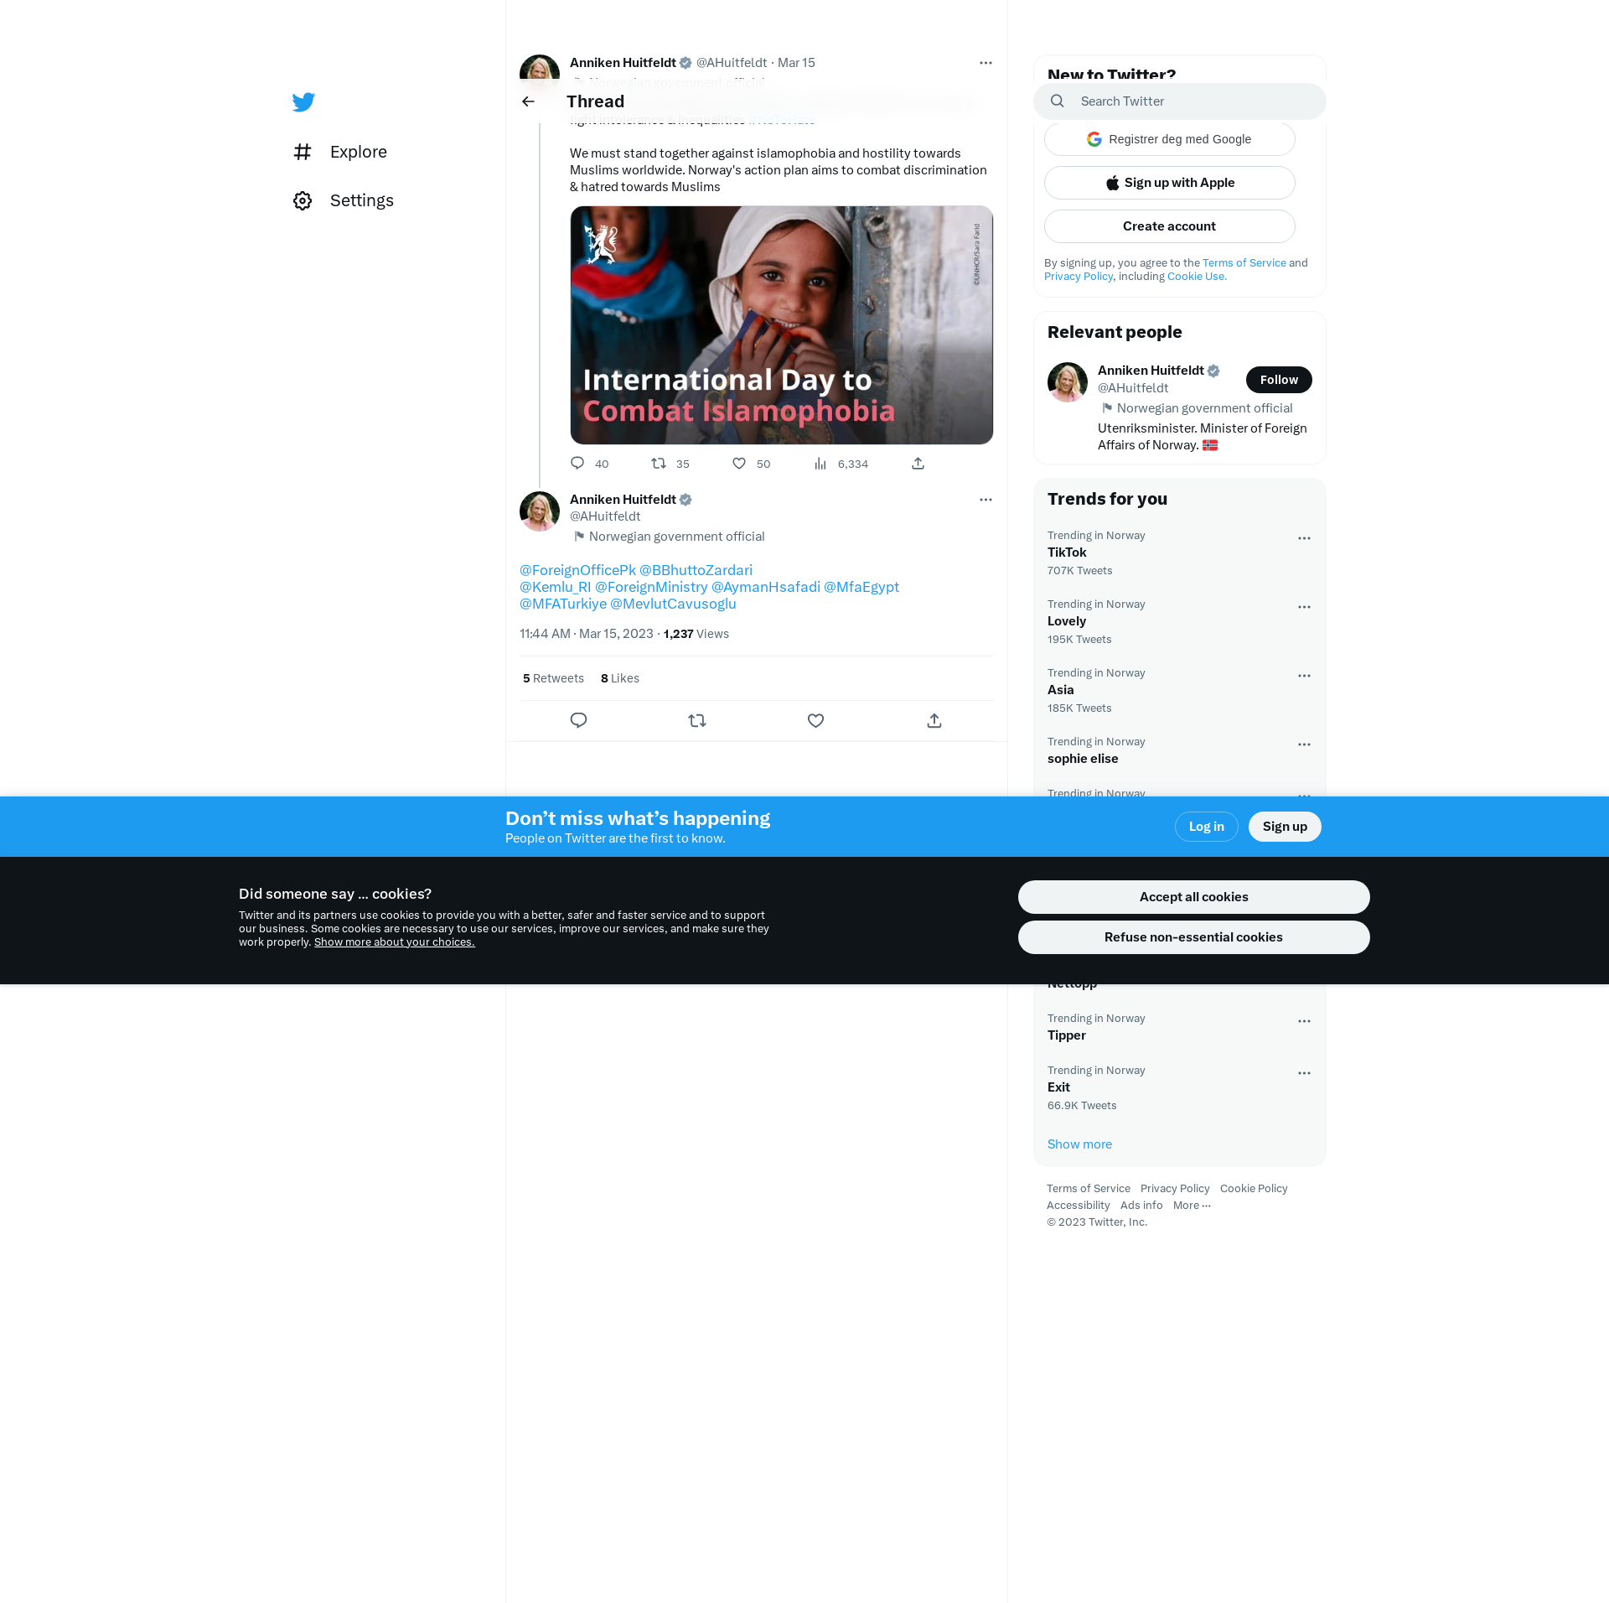The width and height of the screenshot is (1609, 1603).
Task: Open more options for Tipper trend
Action: [1304, 1021]
